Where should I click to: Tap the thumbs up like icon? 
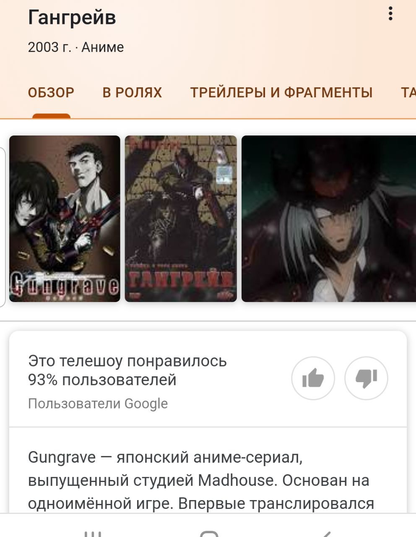[313, 378]
